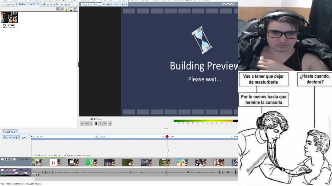This screenshot has width=332, height=186.
Task: Click the horizontal timeline scrollbar
Action: coord(136,179)
